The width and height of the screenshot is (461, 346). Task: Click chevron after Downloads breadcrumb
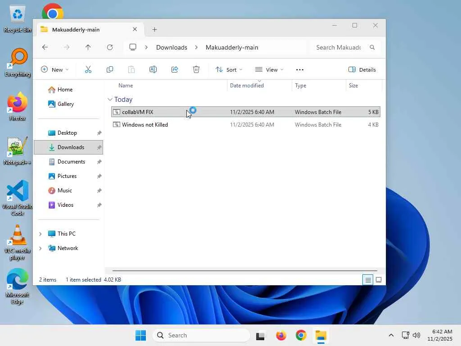pos(196,47)
